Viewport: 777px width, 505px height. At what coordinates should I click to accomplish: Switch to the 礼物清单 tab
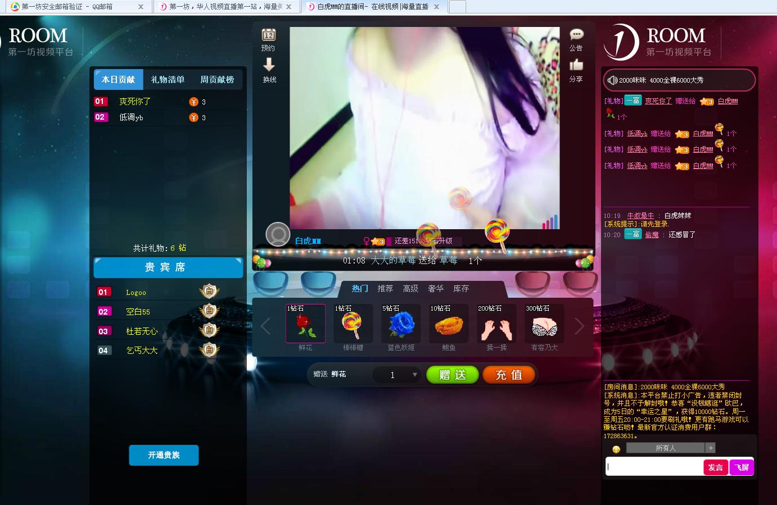(x=168, y=80)
